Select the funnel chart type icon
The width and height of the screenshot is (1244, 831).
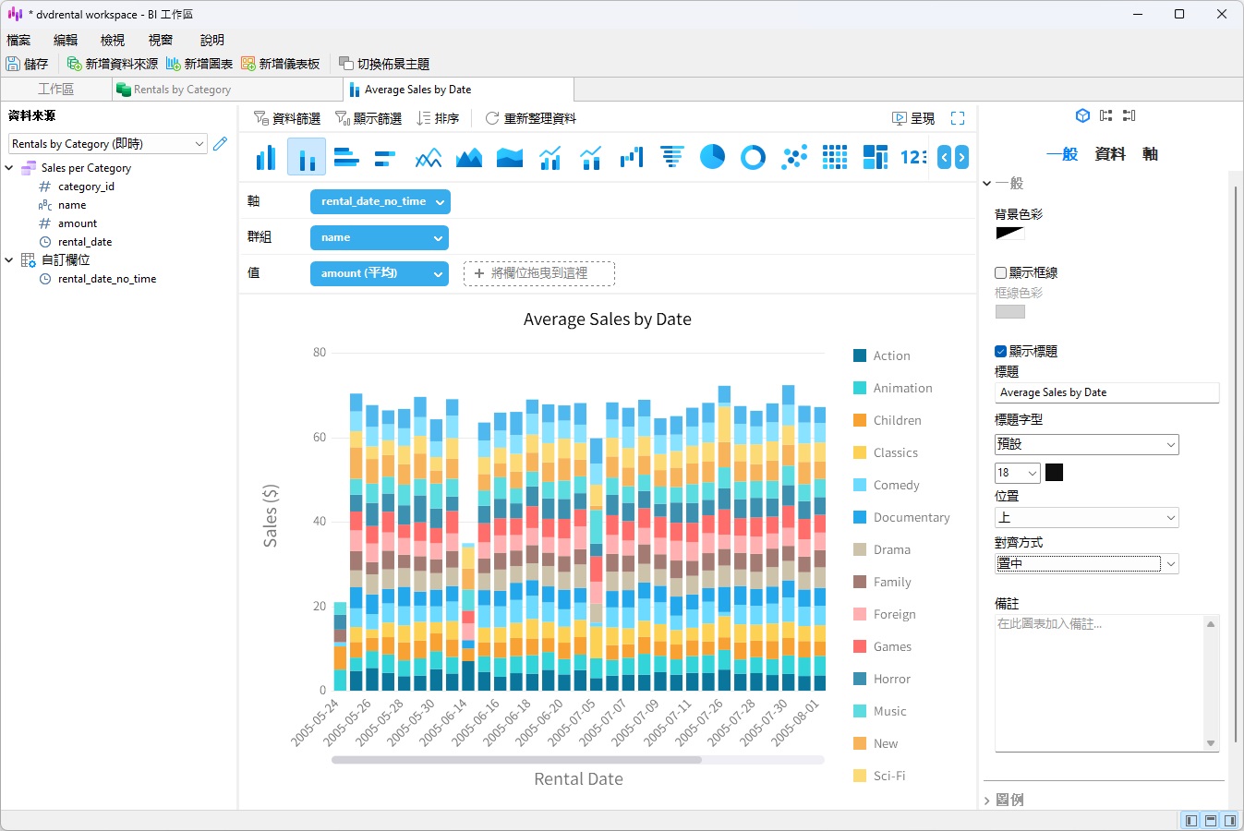[x=672, y=157]
